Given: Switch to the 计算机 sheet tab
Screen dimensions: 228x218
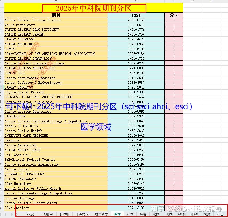Looking at the screenshot, I should pos(64,214).
